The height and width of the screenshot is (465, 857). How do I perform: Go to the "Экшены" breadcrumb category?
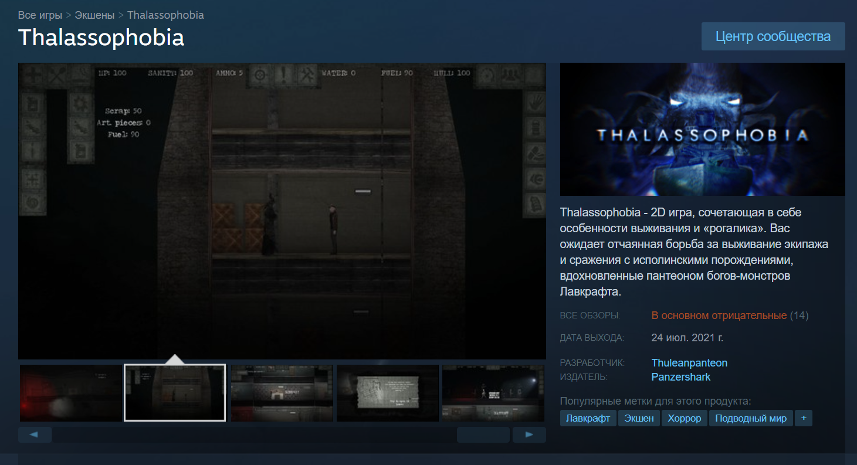(x=94, y=15)
